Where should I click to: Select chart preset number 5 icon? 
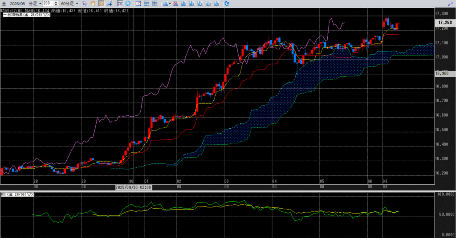[x=216, y=4]
